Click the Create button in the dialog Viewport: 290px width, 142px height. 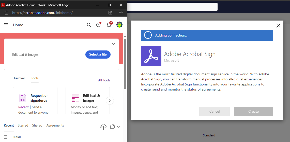click(253, 111)
